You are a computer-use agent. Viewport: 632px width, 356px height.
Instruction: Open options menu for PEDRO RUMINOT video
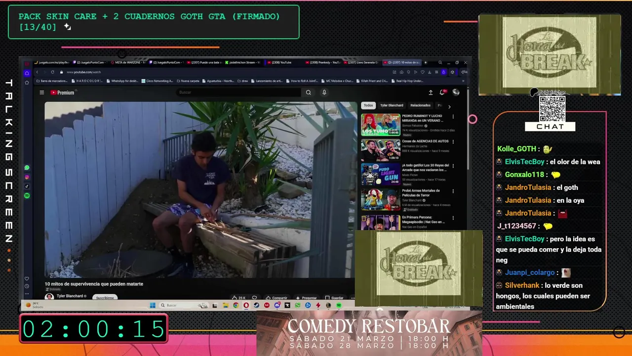pos(453,117)
